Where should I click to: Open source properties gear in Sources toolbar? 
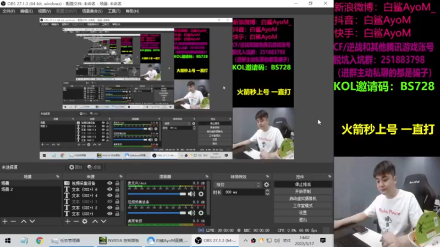click(85, 221)
